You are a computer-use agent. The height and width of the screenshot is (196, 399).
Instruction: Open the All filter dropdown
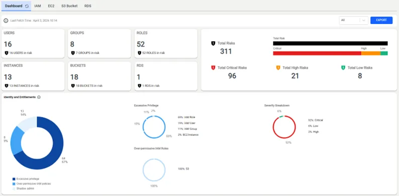pos(353,21)
